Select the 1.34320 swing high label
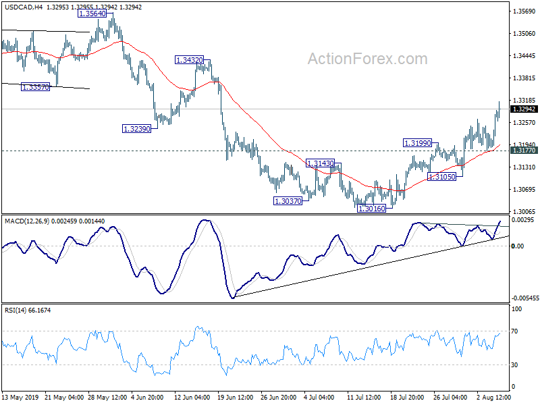This screenshot has width=540, height=405. point(190,60)
